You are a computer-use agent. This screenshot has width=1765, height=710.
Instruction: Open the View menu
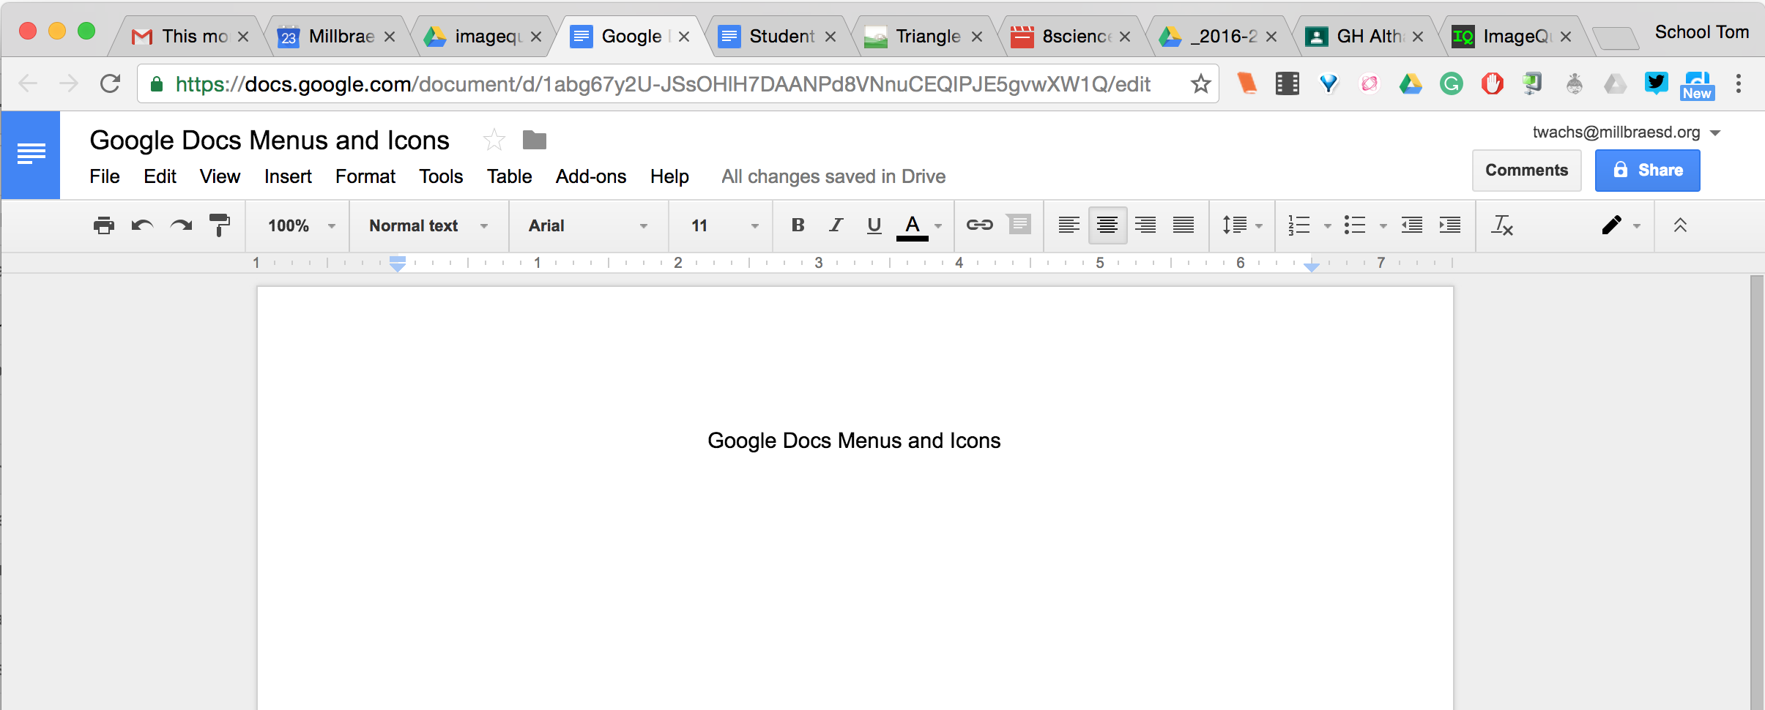coord(220,176)
